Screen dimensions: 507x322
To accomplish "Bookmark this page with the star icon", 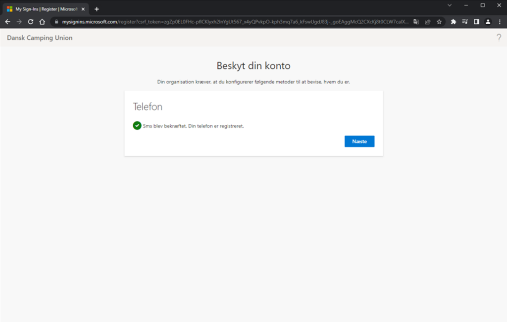I will pyautogui.click(x=439, y=22).
